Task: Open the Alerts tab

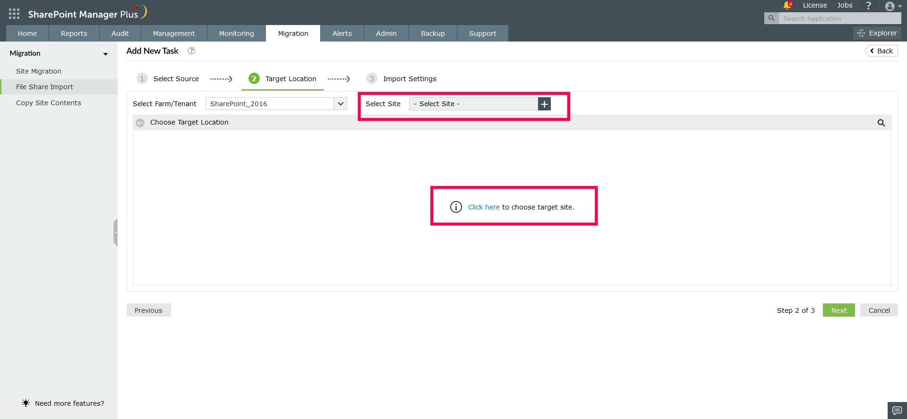Action: [x=342, y=34]
